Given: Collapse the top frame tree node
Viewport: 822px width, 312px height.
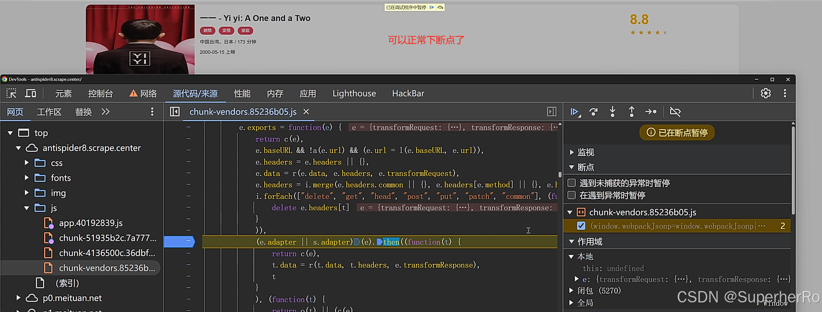Looking at the screenshot, I should coord(10,133).
